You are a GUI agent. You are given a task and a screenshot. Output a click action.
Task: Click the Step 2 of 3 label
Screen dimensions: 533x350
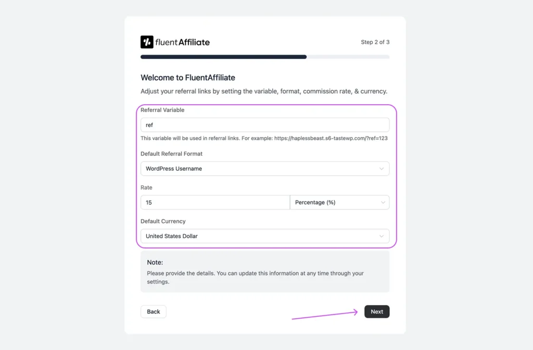coord(375,42)
